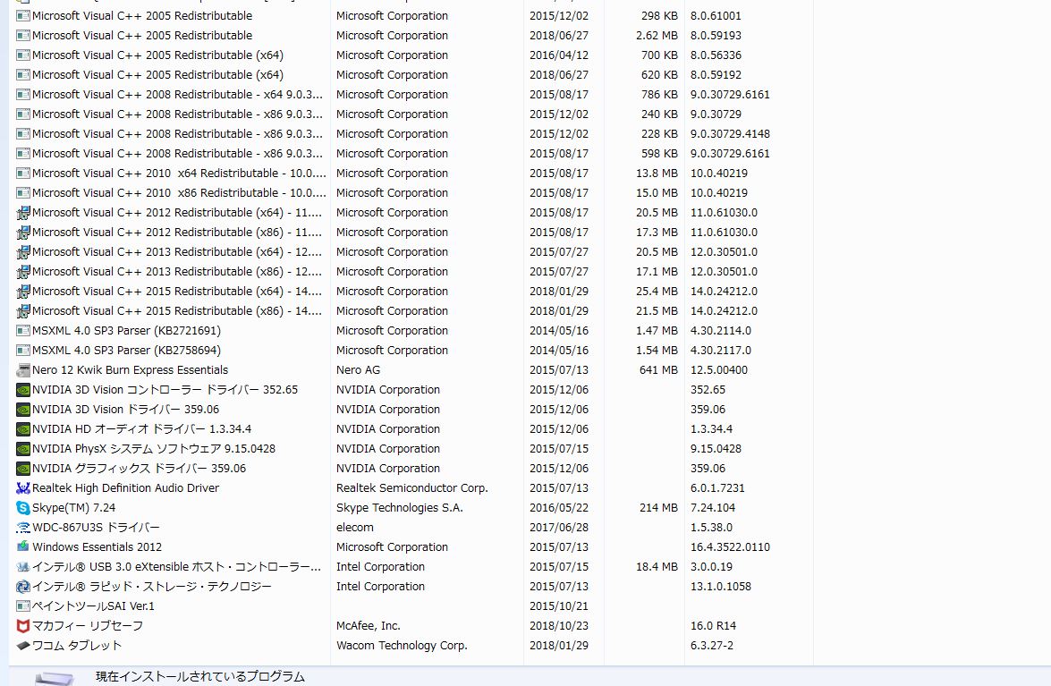Click the version value 16.4.3522.0110

[730, 547]
